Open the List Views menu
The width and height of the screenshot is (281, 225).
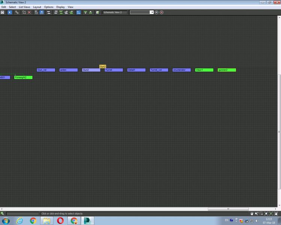point(24,7)
